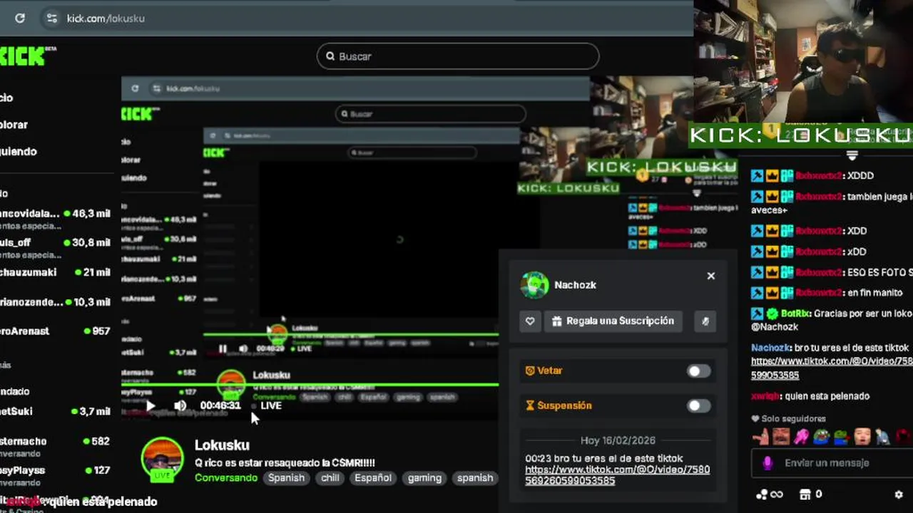
Task: Insert the screaming face emote
Action: point(862,436)
